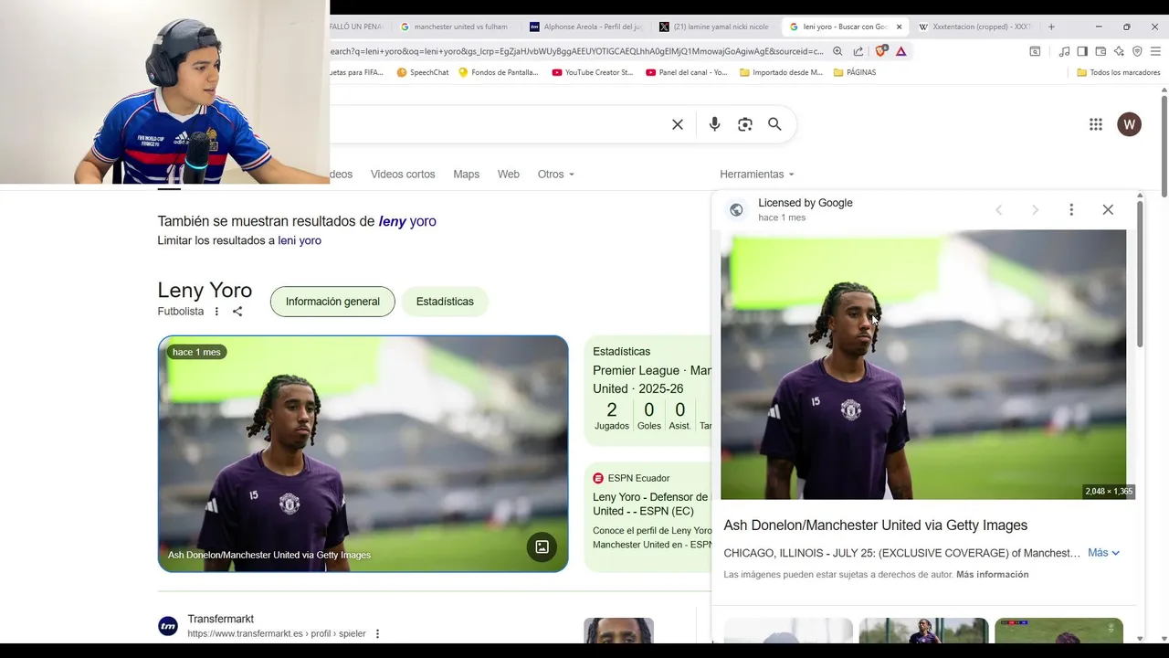The image size is (1169, 658).
Task: Open the PÁGINAS bookmarks folder
Action: coord(855,72)
